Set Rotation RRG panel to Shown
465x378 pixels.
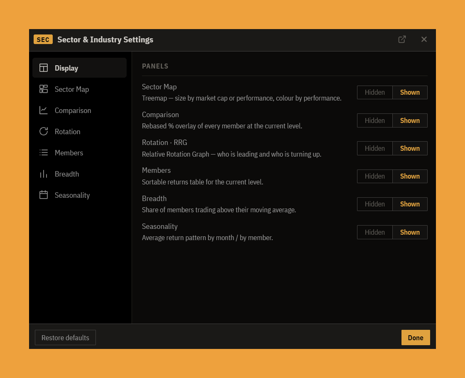[x=410, y=148]
